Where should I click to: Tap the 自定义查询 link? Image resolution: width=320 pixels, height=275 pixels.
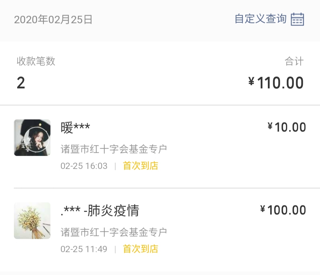(260, 19)
